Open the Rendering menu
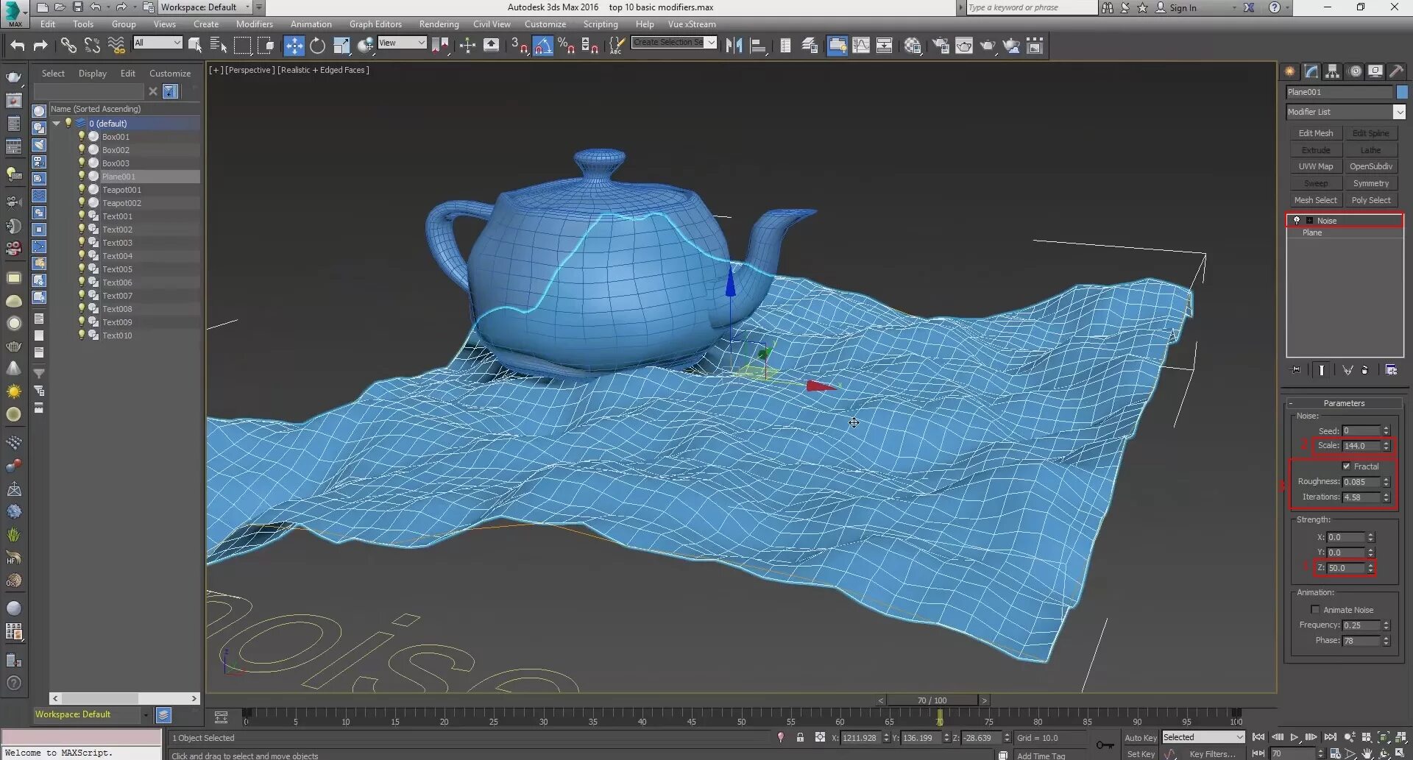Viewport: 1413px width, 760px height. pos(439,24)
